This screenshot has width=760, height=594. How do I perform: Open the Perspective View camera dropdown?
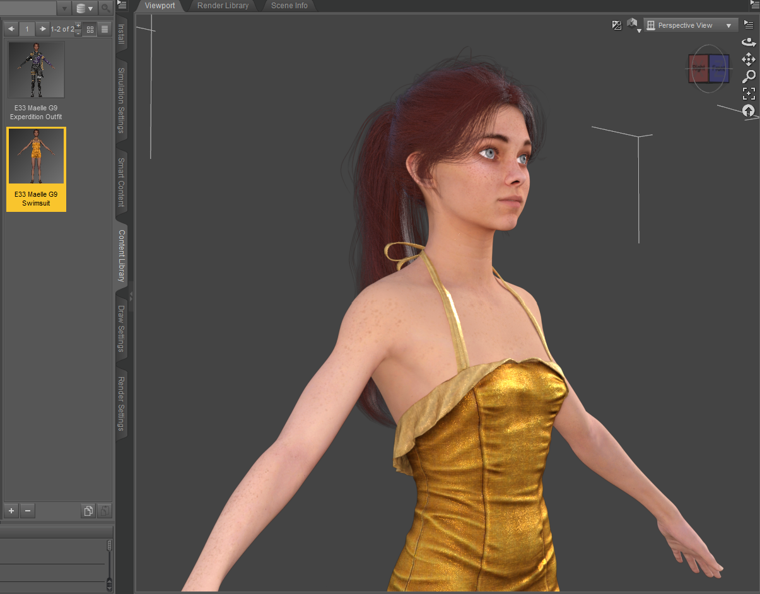point(691,25)
